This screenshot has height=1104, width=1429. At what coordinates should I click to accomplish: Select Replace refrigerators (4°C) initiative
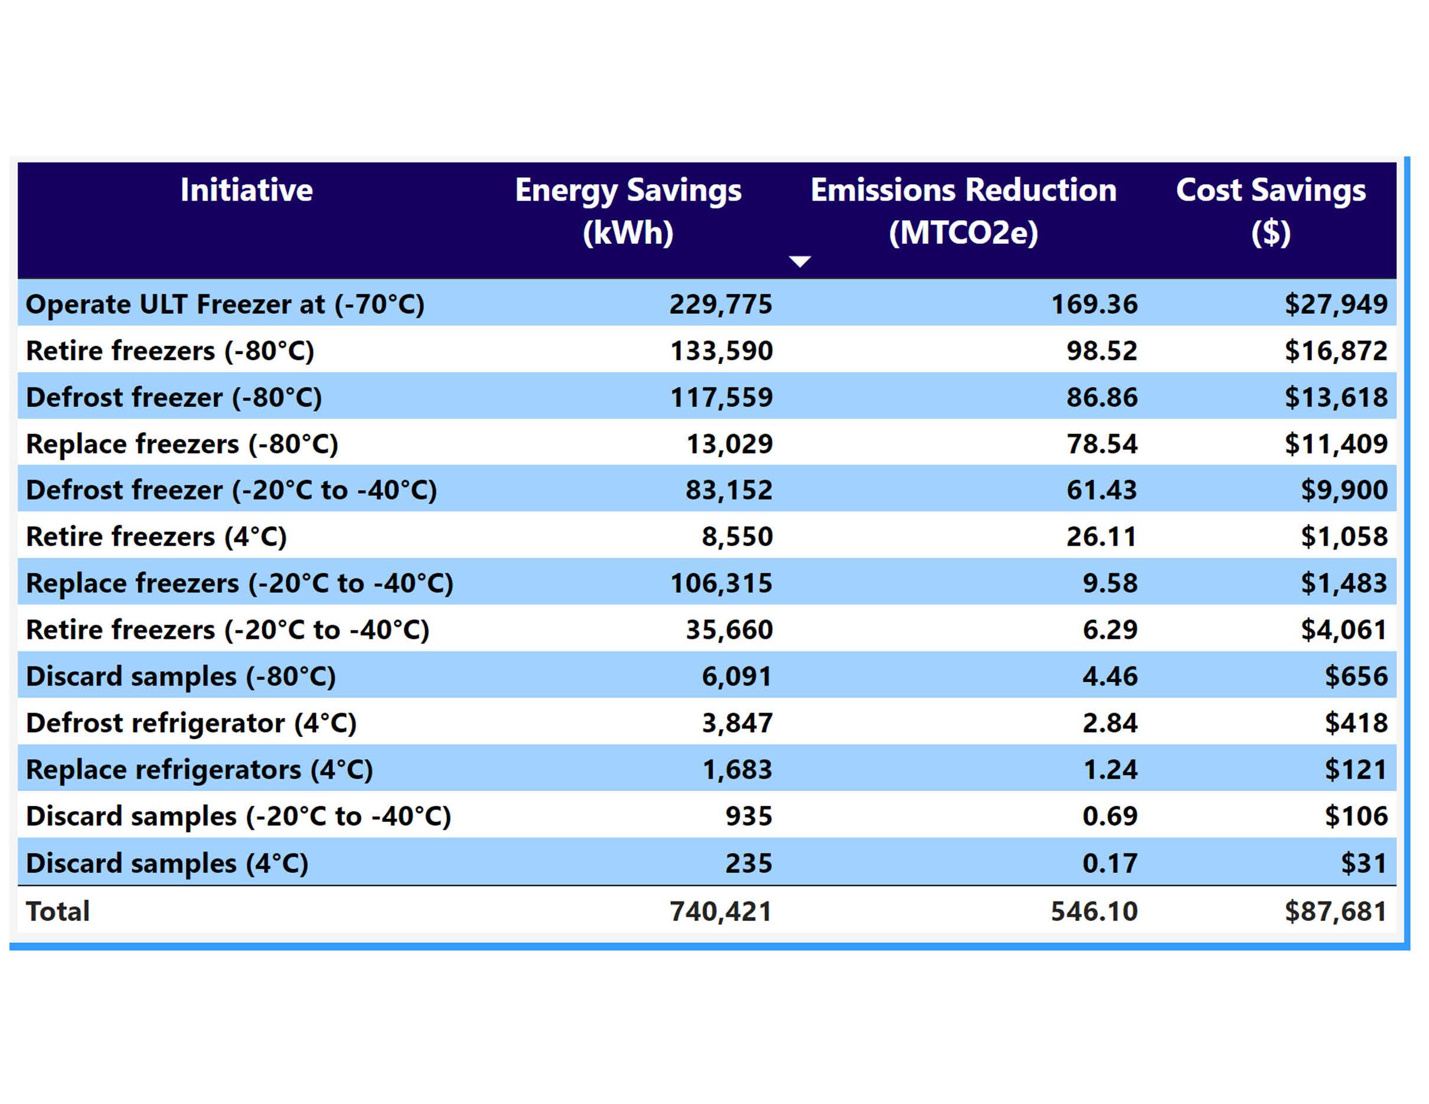200,770
